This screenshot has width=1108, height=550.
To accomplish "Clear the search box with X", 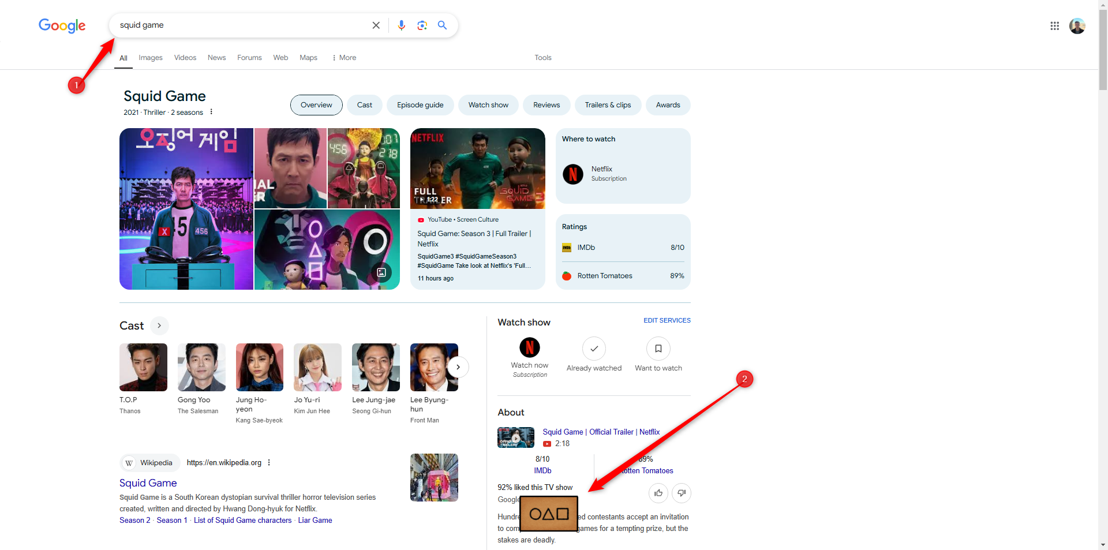I will coord(376,25).
